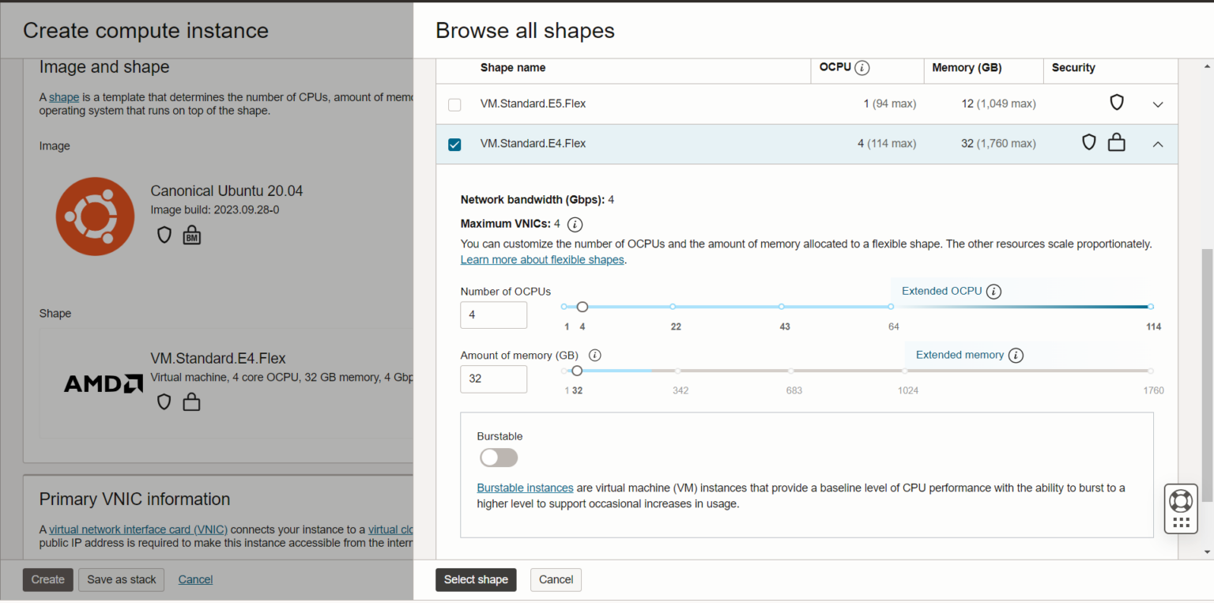
Task: Click the Amount of memory info icon
Action: click(595, 356)
